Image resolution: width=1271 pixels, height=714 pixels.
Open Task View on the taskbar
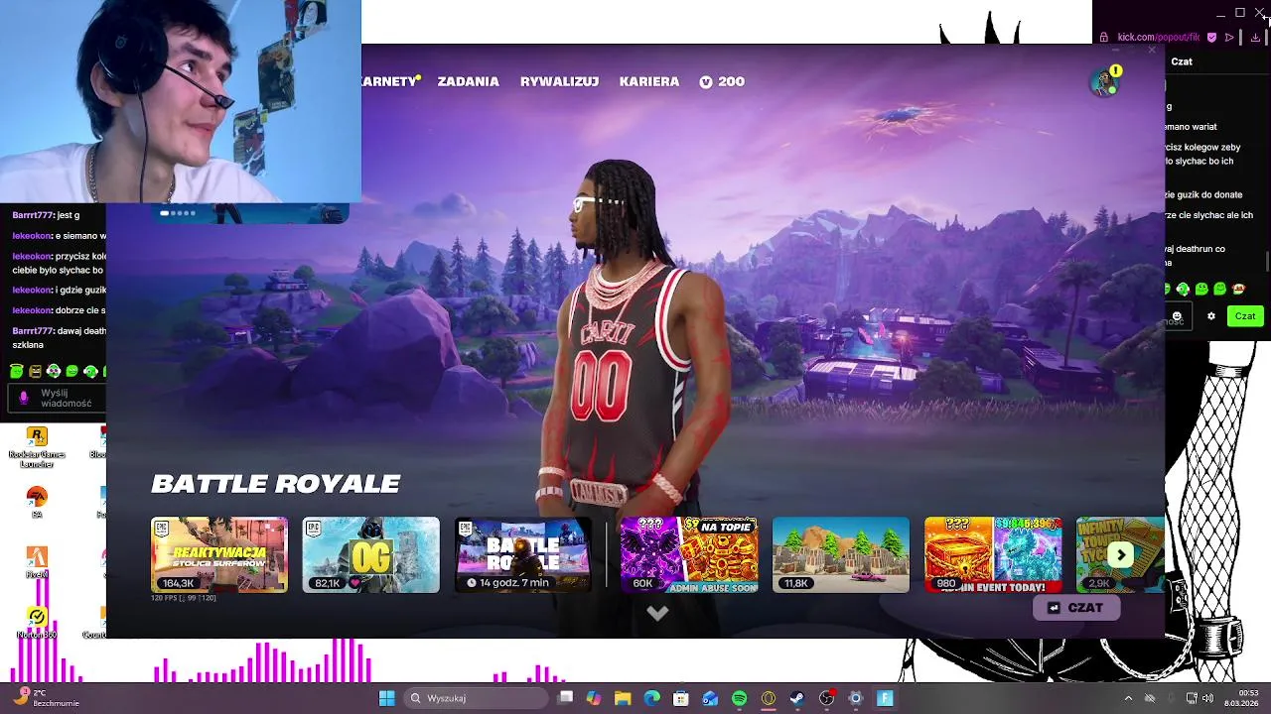coord(565,698)
